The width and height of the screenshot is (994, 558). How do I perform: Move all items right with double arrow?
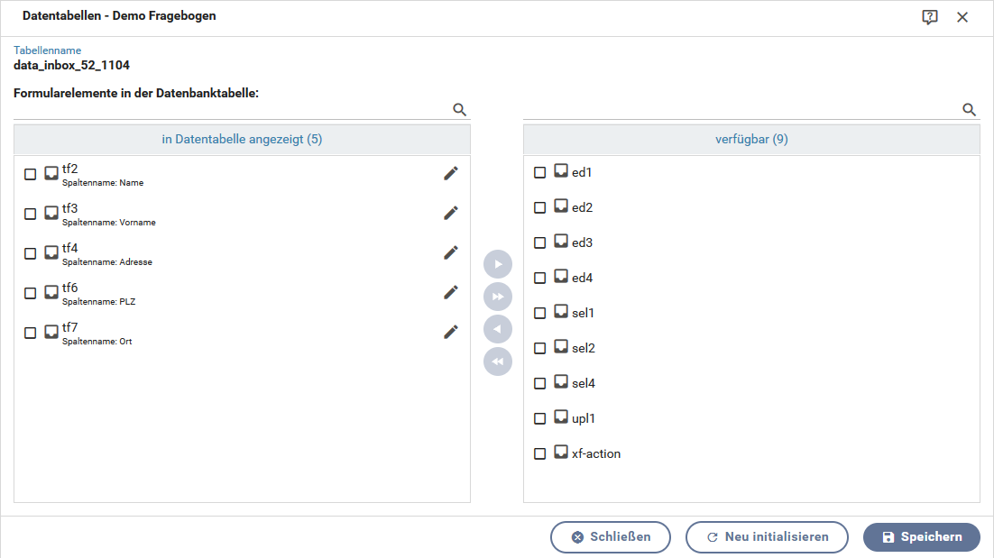pyautogui.click(x=498, y=297)
